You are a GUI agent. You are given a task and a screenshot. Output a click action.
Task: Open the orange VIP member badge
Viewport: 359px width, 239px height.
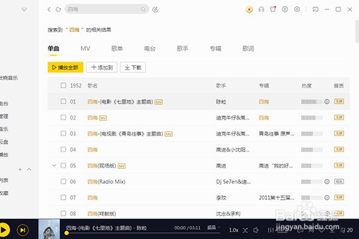(249, 9)
